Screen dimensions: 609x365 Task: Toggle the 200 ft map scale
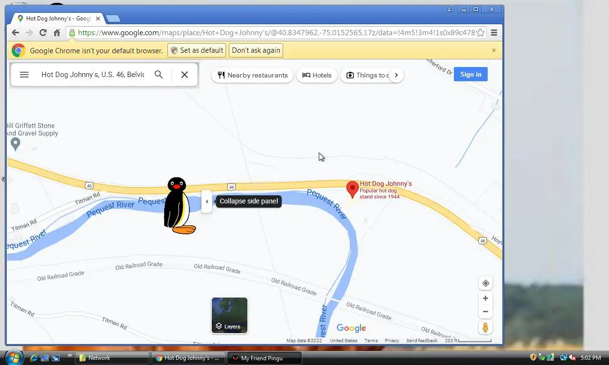point(468,341)
